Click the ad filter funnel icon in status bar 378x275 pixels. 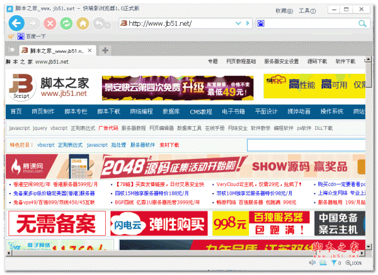pyautogui.click(x=334, y=262)
